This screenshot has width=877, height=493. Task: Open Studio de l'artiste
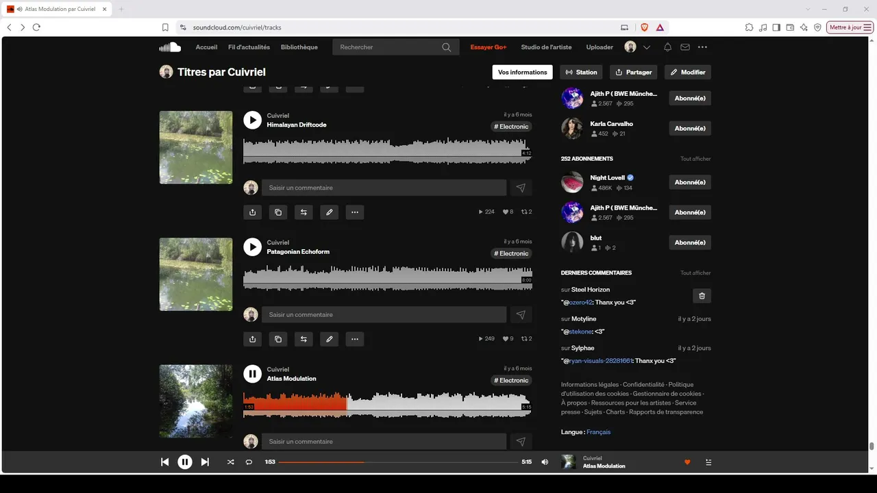(546, 47)
